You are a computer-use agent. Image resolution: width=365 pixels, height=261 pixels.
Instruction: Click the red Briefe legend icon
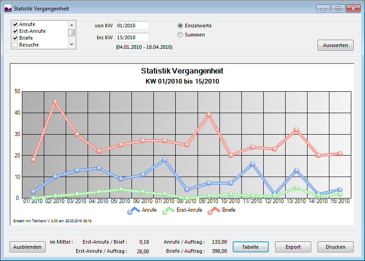[214, 210]
